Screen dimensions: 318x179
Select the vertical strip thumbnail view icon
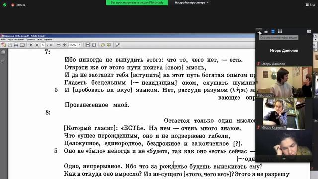click(273, 31)
